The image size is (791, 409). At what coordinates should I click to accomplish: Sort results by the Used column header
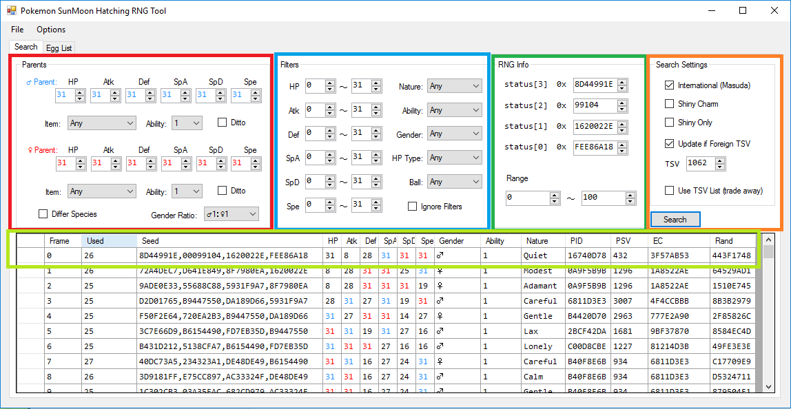(x=108, y=241)
